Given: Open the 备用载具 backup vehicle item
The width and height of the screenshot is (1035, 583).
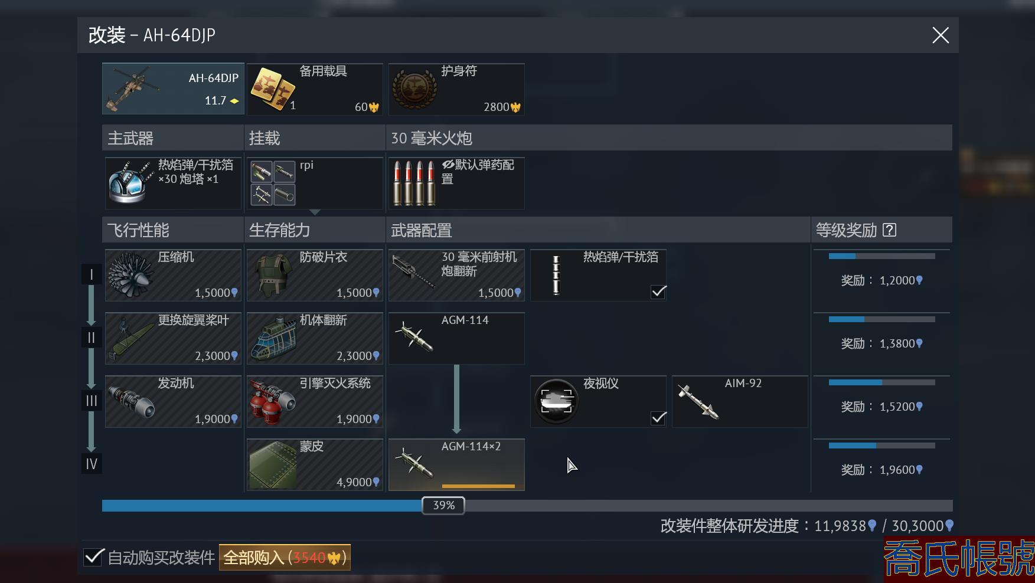Looking at the screenshot, I should coord(315,89).
